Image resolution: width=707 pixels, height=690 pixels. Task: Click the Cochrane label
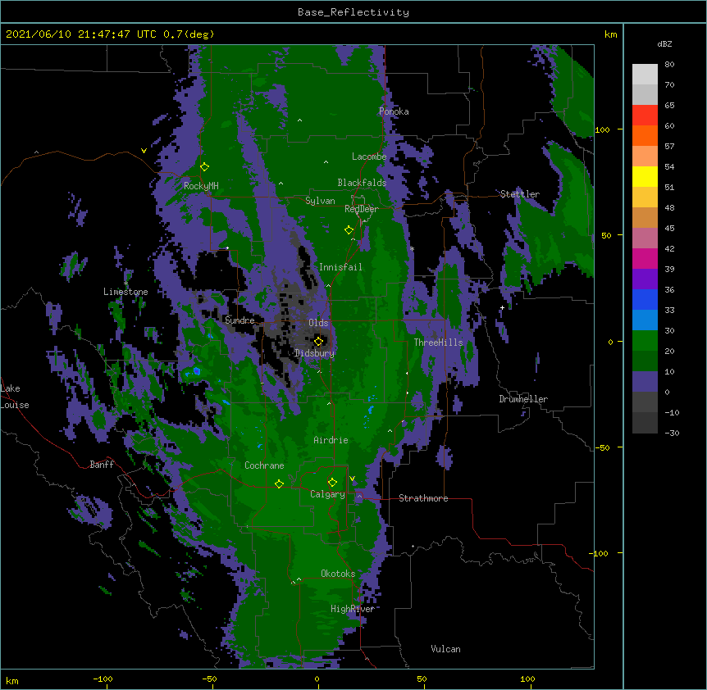[x=264, y=465]
